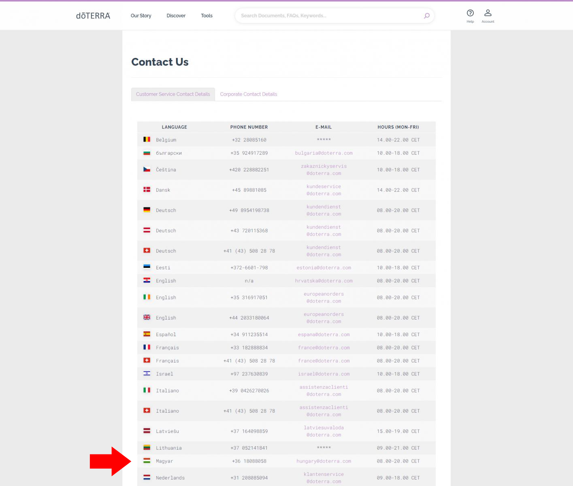
Task: Email hrvatska@doterra.com
Action: point(324,281)
